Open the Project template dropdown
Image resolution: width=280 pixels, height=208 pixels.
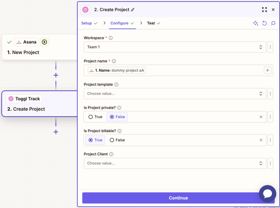(175, 94)
